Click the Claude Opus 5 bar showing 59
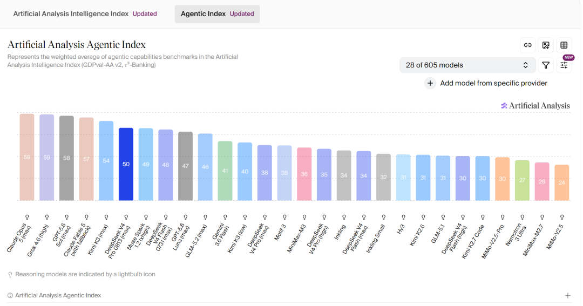 (27, 157)
